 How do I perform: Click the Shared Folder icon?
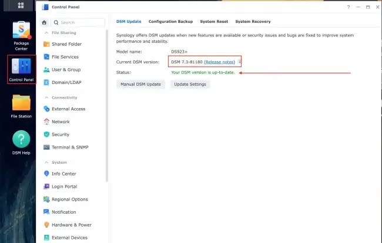(46, 44)
